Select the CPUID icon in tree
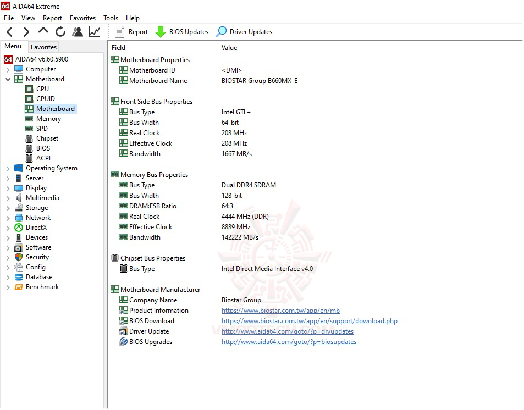 (x=29, y=99)
